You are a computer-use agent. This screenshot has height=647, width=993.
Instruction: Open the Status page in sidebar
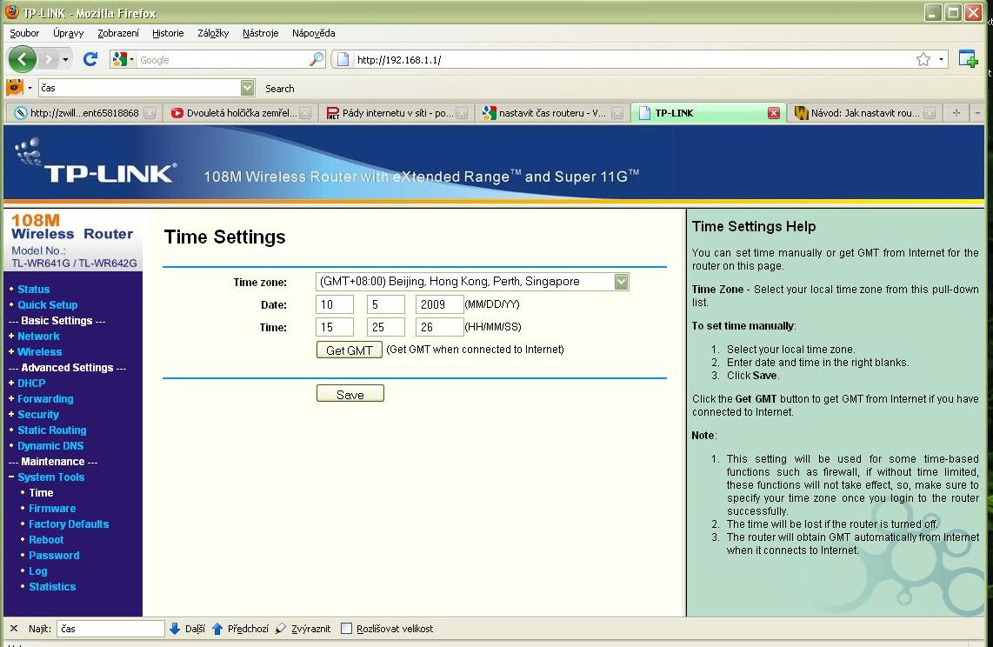[x=34, y=290]
